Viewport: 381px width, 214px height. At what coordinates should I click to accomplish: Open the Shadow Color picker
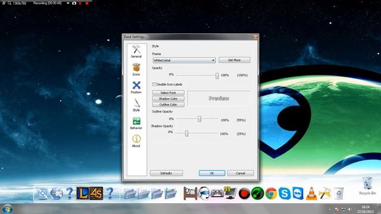(x=168, y=99)
